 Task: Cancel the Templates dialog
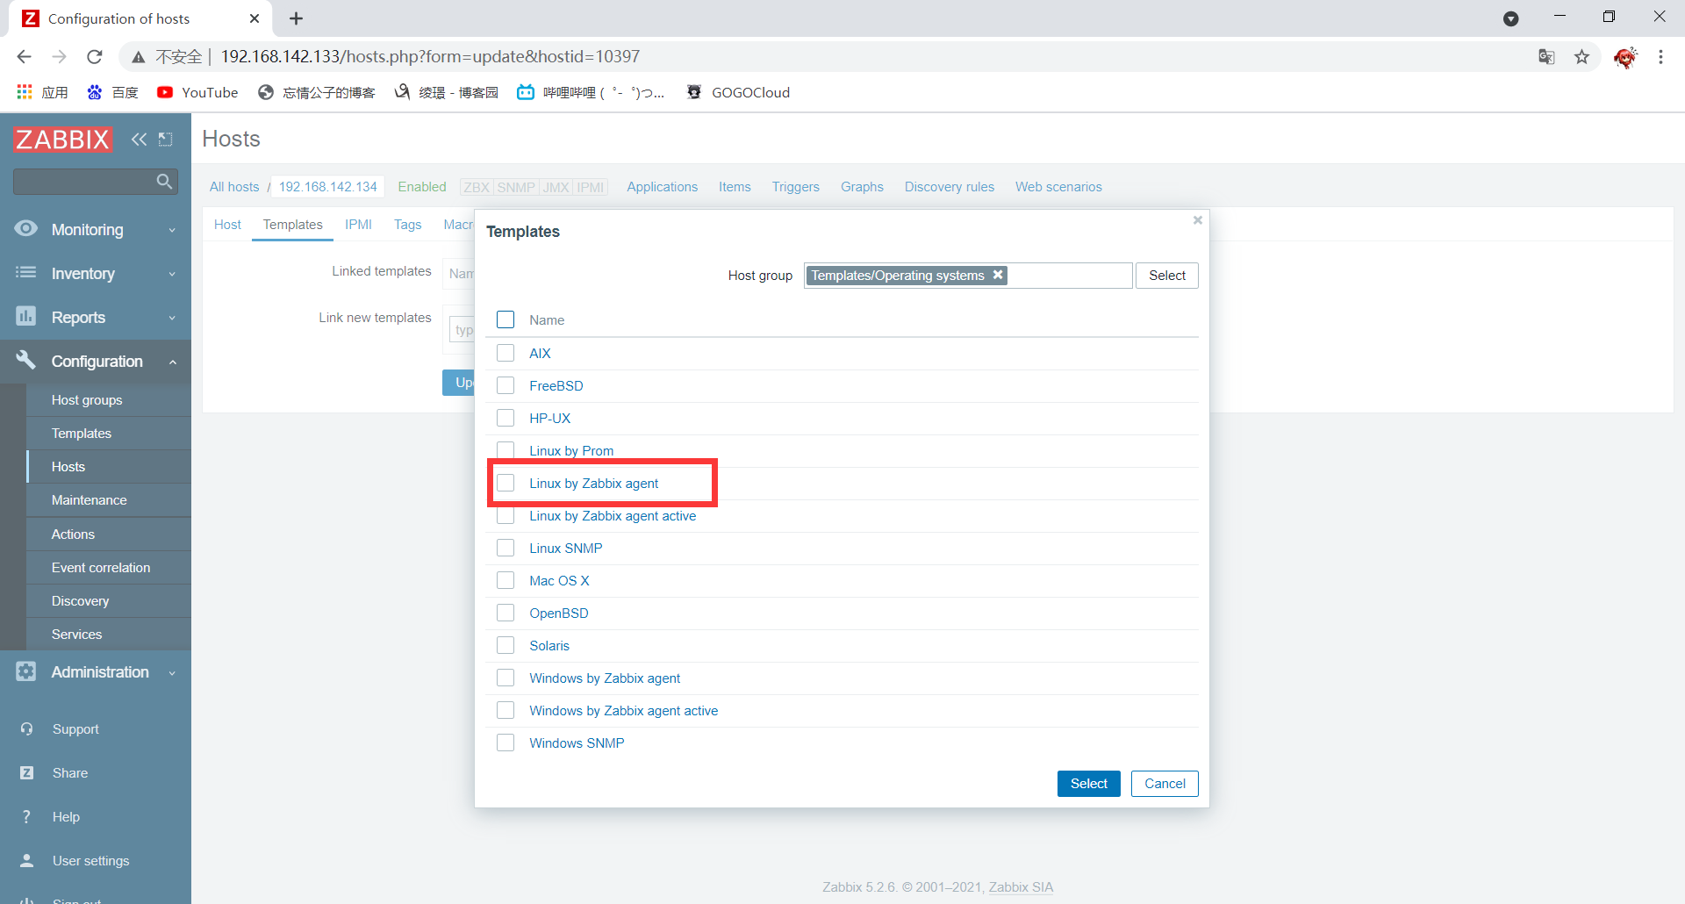pos(1165,783)
